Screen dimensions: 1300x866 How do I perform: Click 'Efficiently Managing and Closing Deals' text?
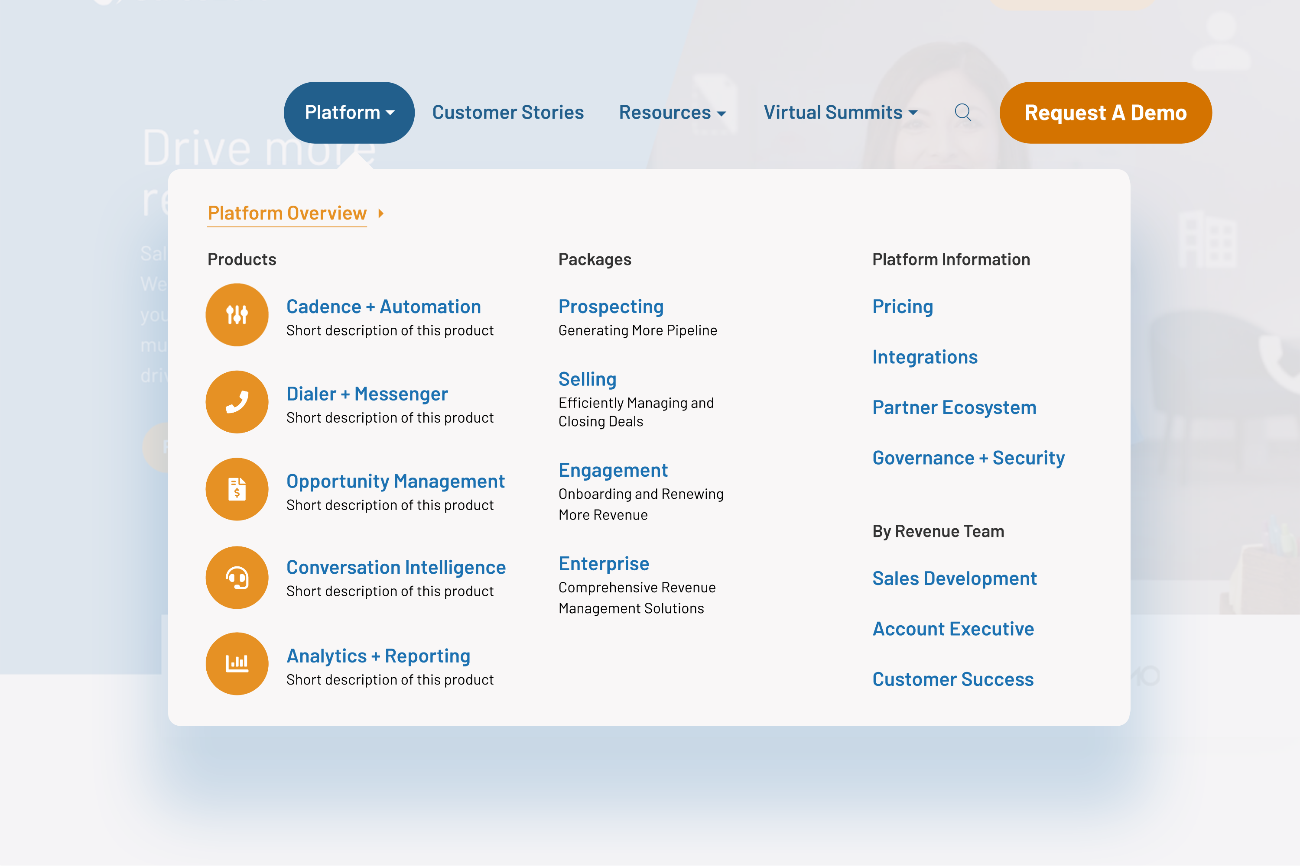(x=636, y=412)
